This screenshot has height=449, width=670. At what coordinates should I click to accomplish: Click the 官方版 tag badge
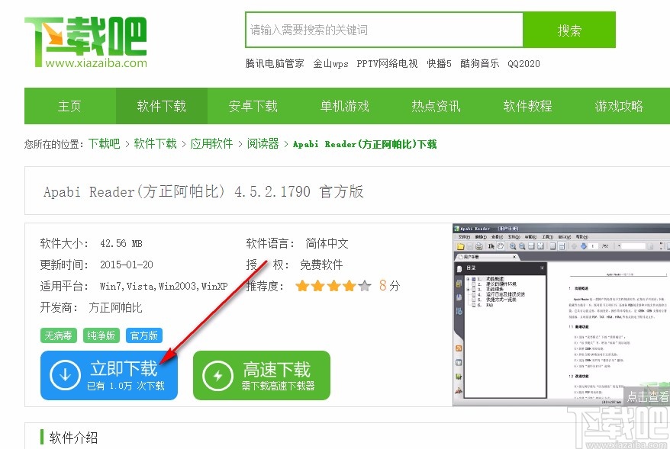[144, 335]
